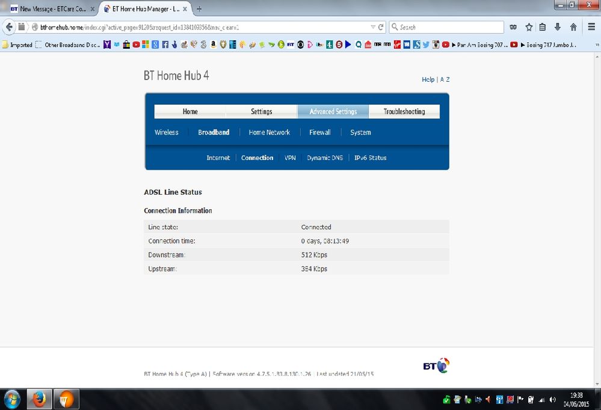The width and height of the screenshot is (601, 410).
Task: Open the Other Broadband Disc.. bookmark
Action: coord(68,45)
